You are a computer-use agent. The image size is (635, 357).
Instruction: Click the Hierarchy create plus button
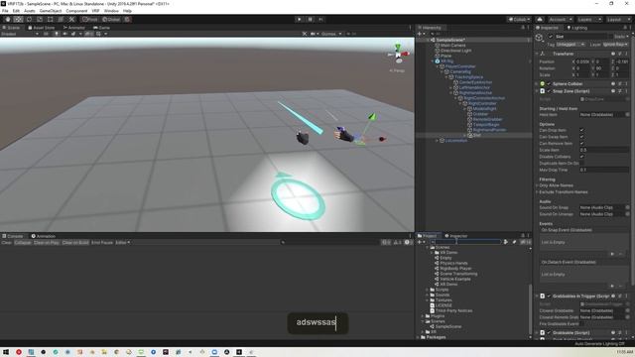tap(420, 34)
